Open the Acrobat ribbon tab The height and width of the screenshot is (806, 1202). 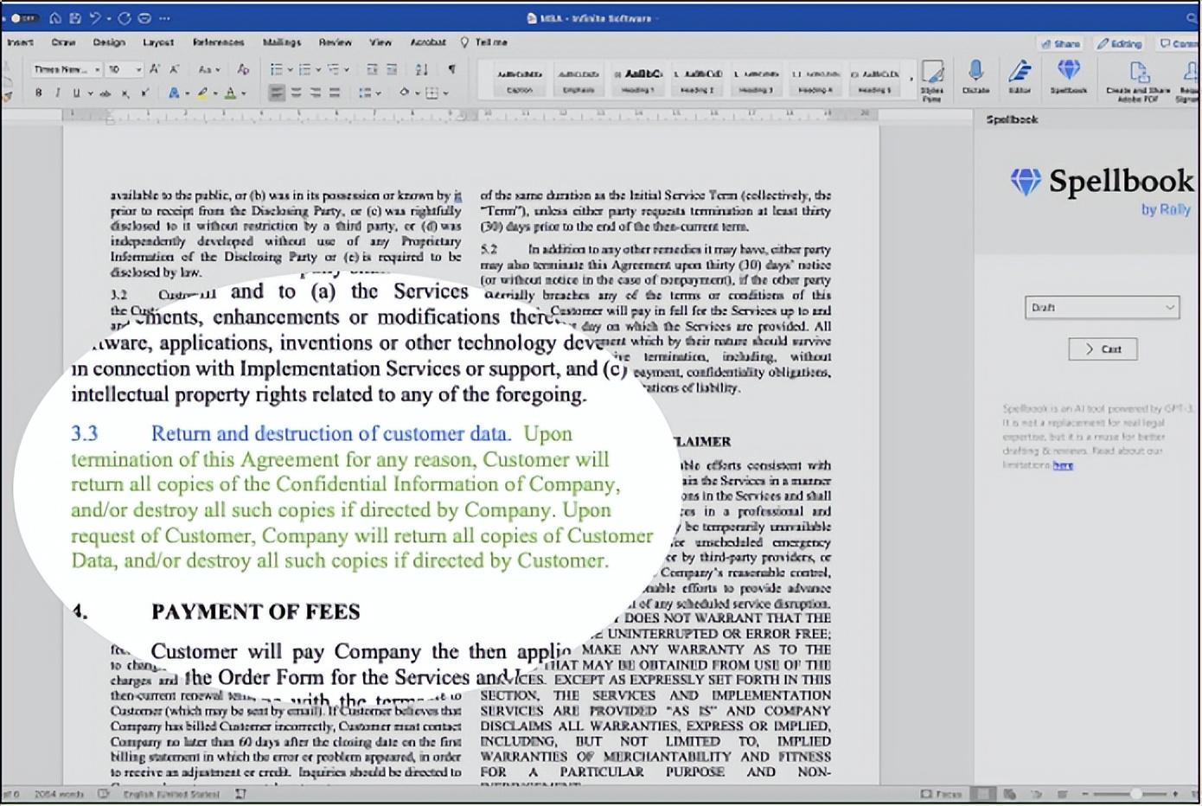click(x=428, y=42)
